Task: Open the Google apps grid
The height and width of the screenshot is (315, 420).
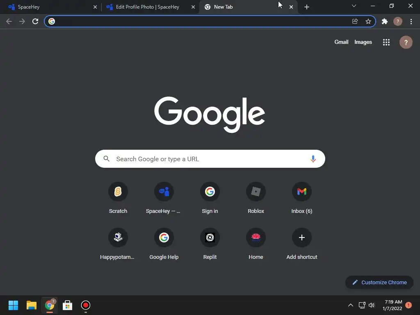Action: [386, 42]
